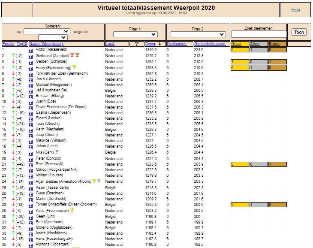Click the blue icon for Keith (Mechelen)
This screenshot has width=313, height=248.
30,130
